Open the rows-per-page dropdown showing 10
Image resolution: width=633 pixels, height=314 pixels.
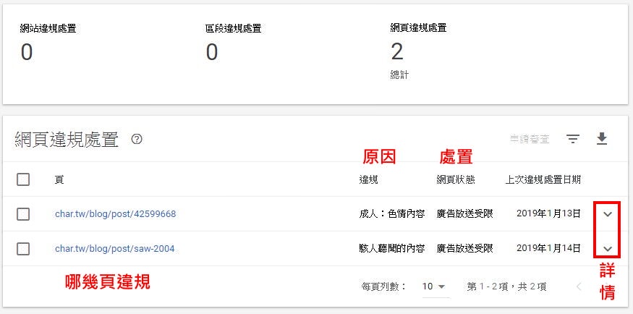(x=434, y=287)
